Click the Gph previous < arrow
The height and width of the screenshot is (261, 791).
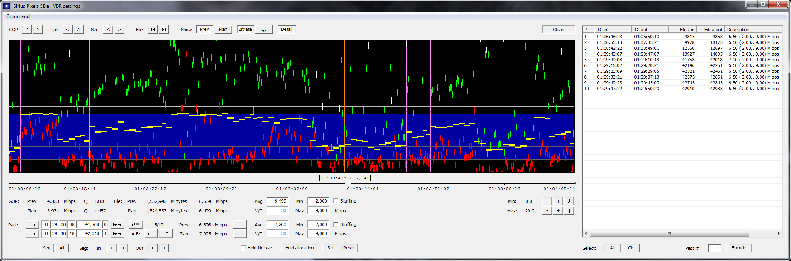coord(68,29)
